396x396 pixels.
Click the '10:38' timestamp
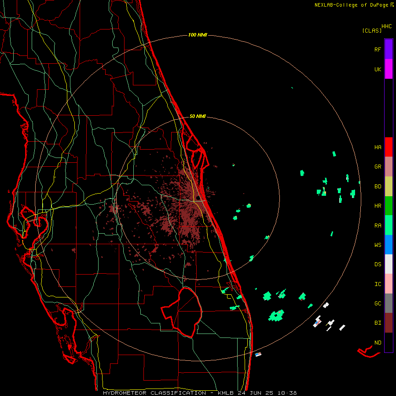click(x=287, y=393)
